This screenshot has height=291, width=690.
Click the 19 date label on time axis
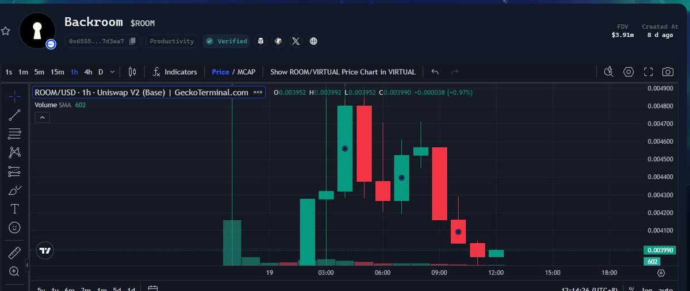(269, 273)
